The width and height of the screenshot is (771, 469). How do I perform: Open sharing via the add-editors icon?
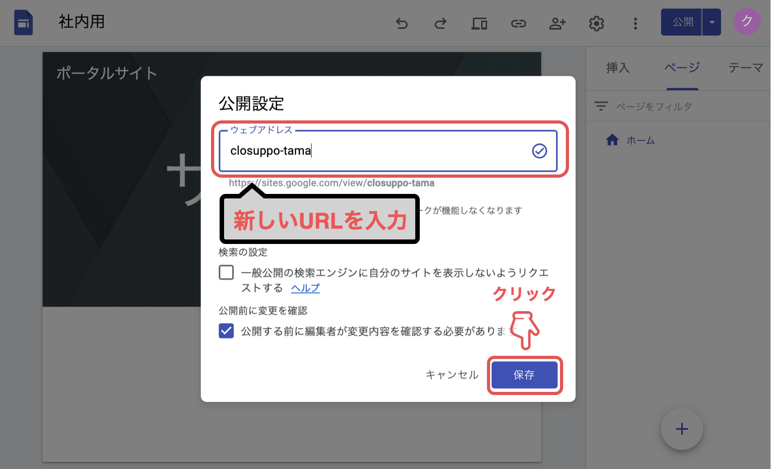(x=557, y=23)
